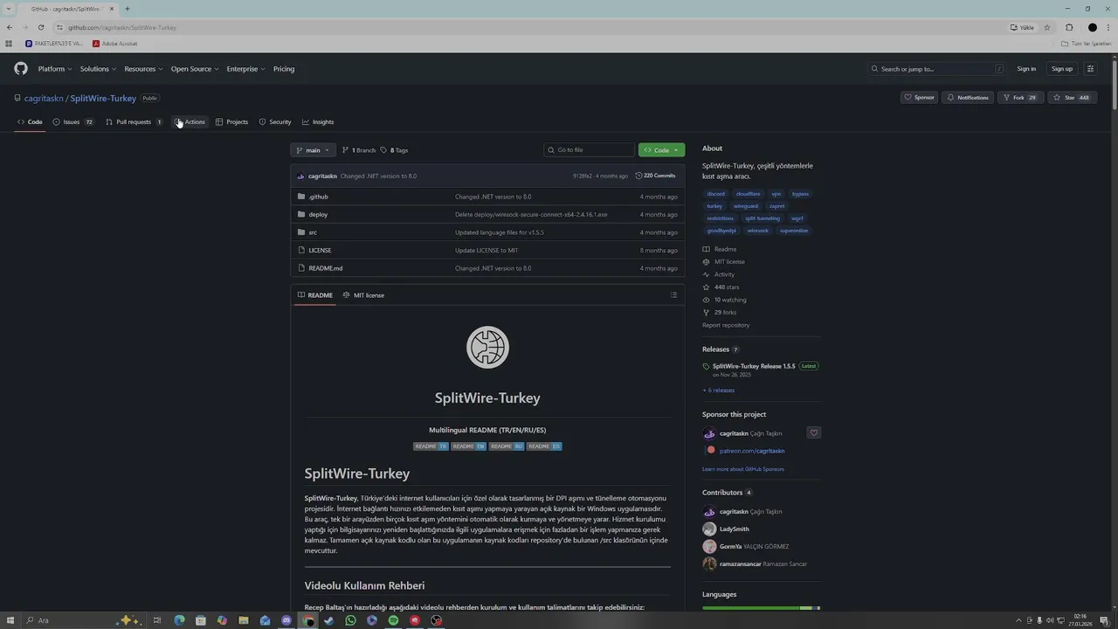Open the Task View taskbar icon

[157, 620]
